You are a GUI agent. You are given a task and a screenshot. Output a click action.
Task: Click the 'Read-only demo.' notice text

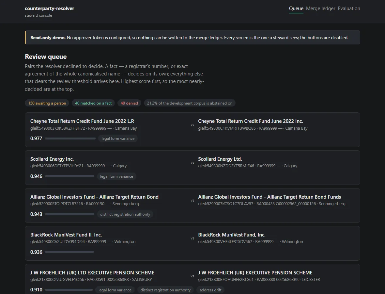(x=48, y=38)
